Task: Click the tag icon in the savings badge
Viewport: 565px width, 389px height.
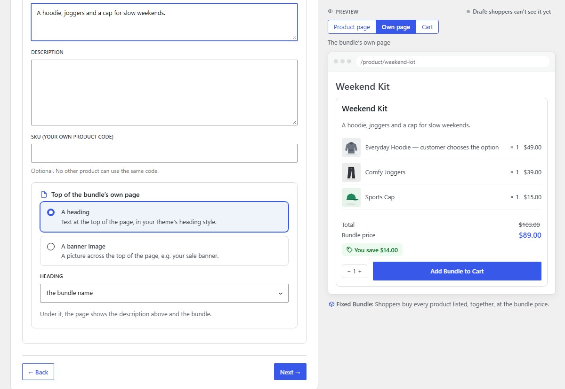Action: [349, 250]
